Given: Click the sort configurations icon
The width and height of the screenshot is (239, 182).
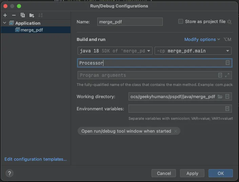Looking at the screenshot, I should (x=41, y=15).
